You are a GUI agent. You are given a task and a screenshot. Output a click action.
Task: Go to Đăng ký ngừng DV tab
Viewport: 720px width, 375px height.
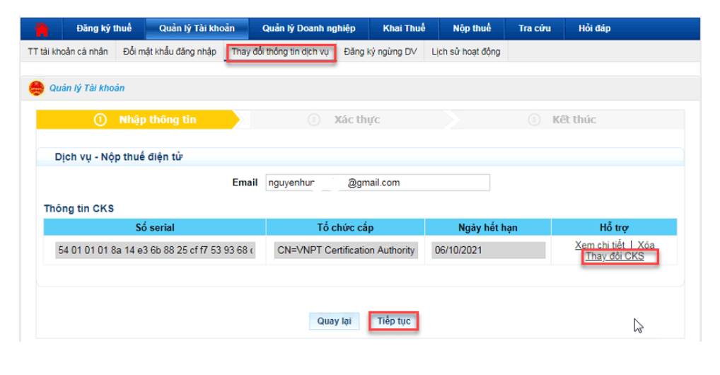(x=380, y=52)
